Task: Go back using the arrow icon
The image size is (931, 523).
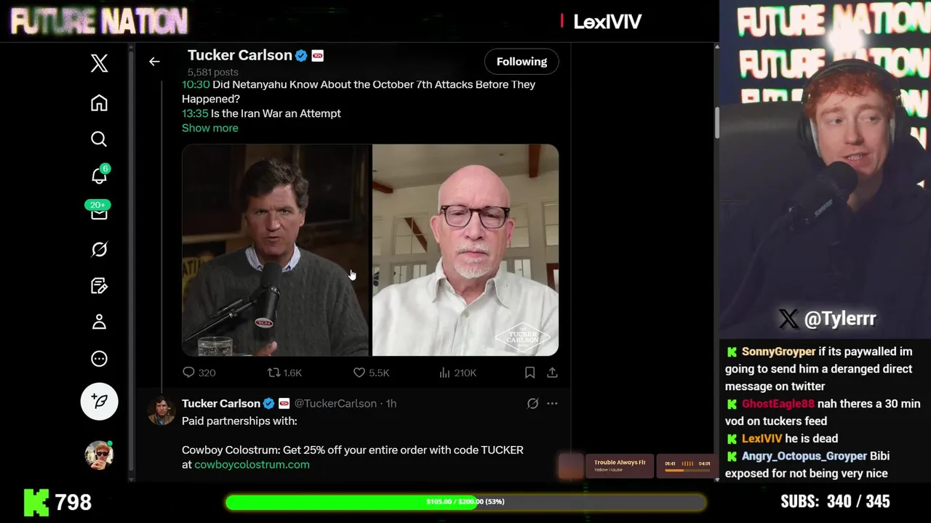Action: pyautogui.click(x=154, y=62)
